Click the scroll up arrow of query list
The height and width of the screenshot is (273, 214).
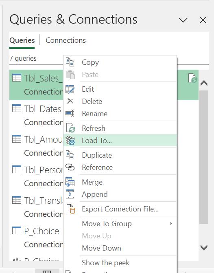coord(204,83)
